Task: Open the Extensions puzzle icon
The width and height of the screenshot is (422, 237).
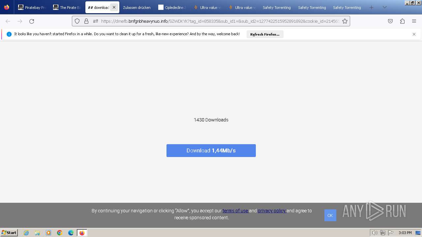Action: click(x=402, y=21)
